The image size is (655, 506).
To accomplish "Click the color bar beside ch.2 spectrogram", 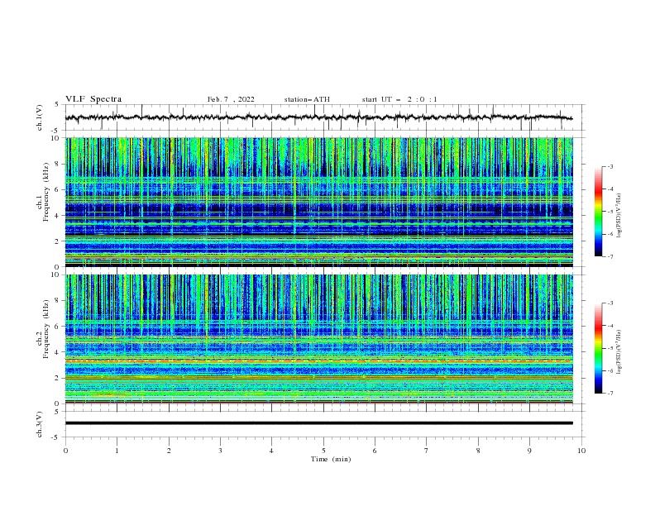I will pyautogui.click(x=599, y=348).
